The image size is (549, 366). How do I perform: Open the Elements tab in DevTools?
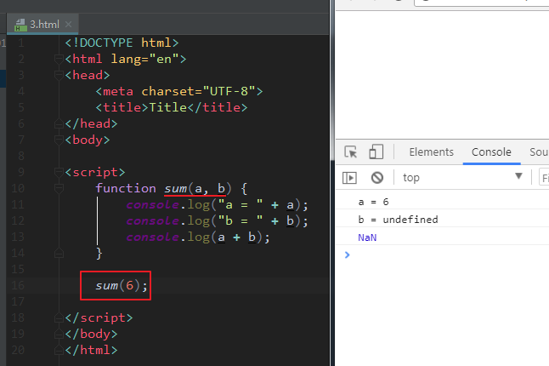click(432, 152)
